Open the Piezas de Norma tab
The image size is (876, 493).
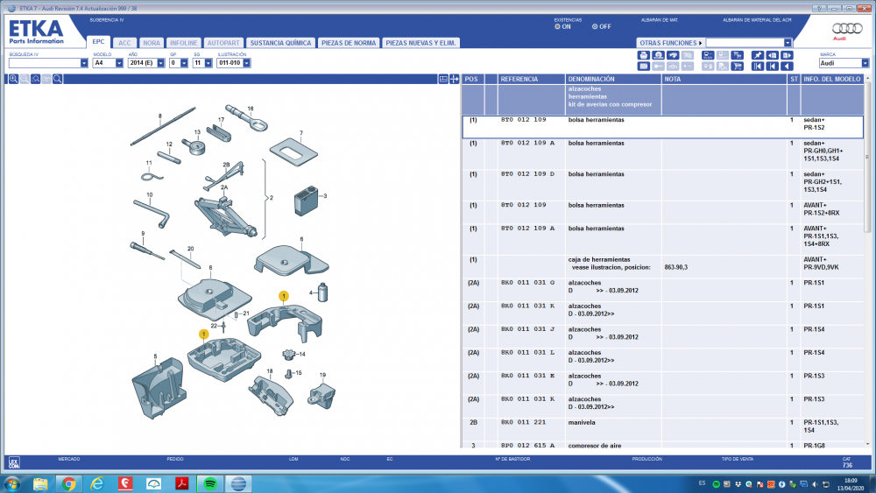[x=349, y=43]
